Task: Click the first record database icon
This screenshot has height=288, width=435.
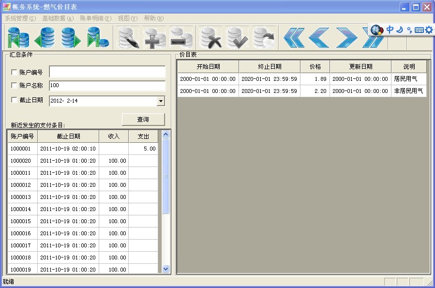Action: 18,37
